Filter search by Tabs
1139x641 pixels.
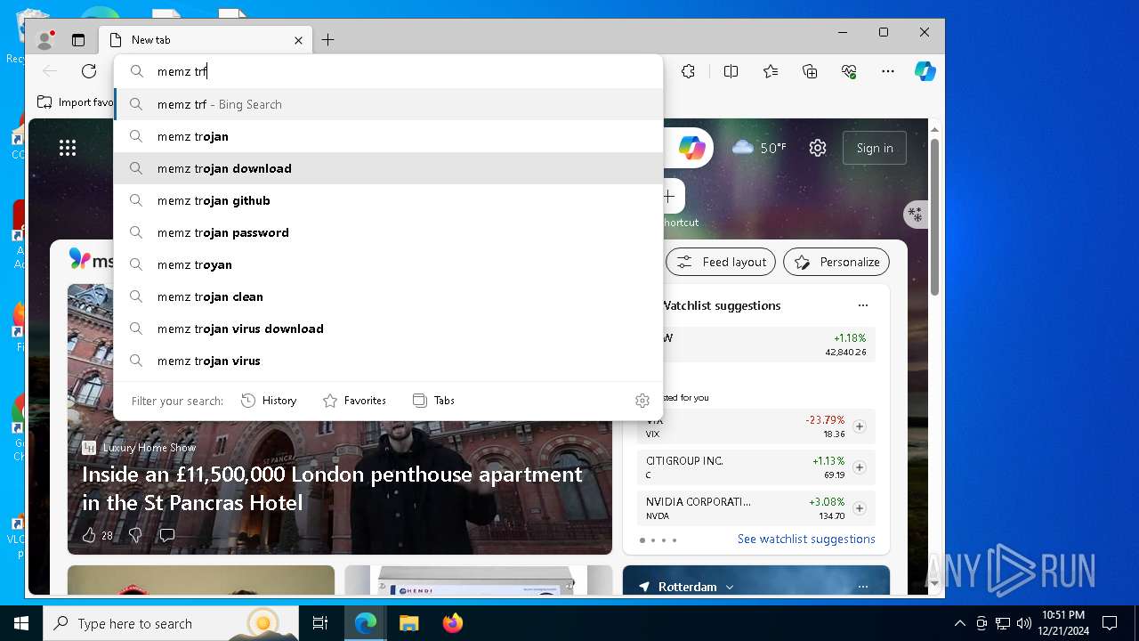tap(433, 401)
